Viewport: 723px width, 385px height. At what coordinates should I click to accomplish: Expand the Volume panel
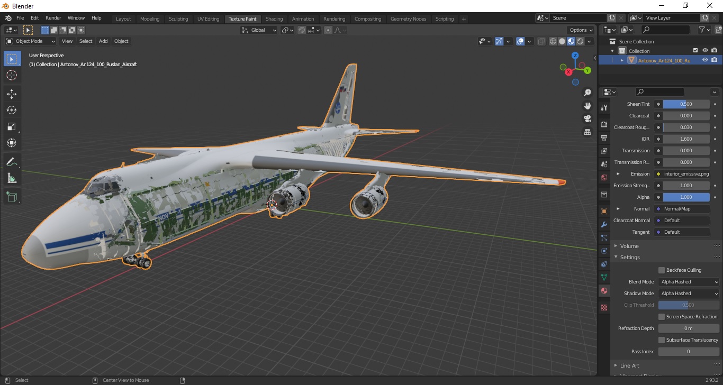click(x=629, y=246)
